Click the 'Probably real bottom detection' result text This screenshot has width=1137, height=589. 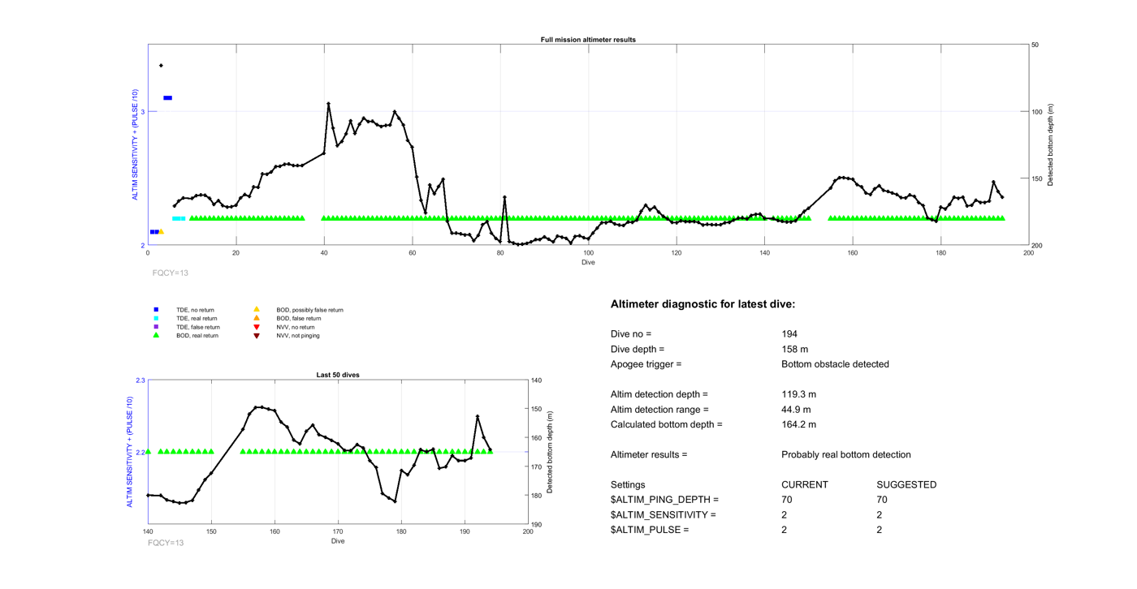tap(846, 454)
